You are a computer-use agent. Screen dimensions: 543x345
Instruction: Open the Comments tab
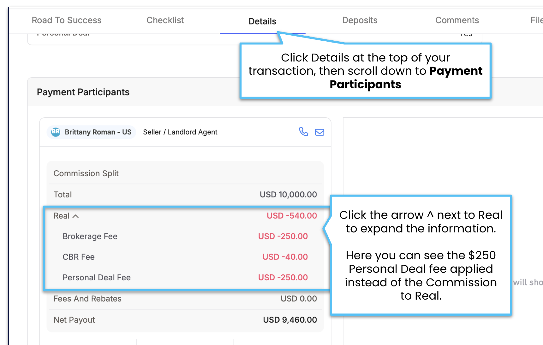tap(457, 20)
